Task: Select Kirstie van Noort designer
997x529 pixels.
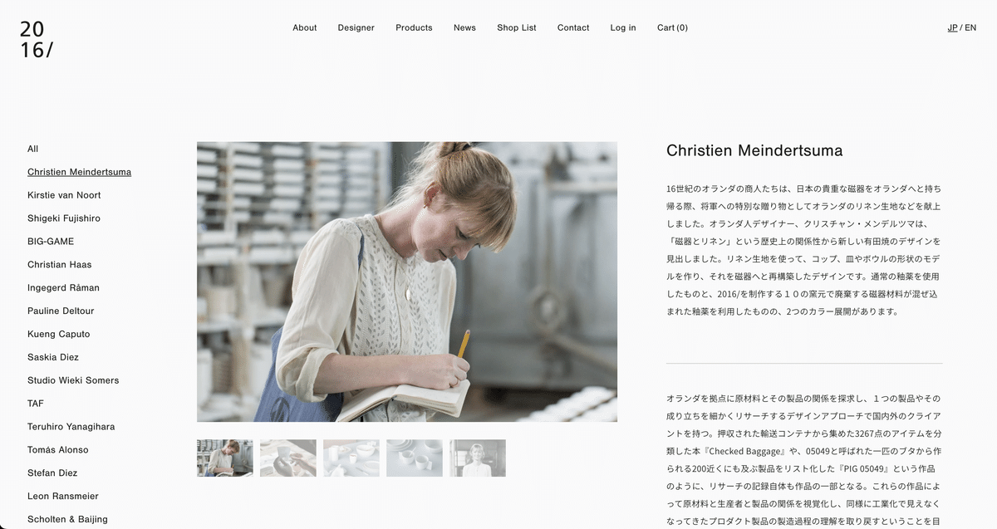Action: point(64,195)
